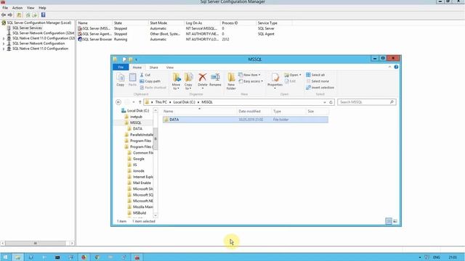Open the Open button dropdown arrow
This screenshot has height=261, width=465.
click(300, 75)
